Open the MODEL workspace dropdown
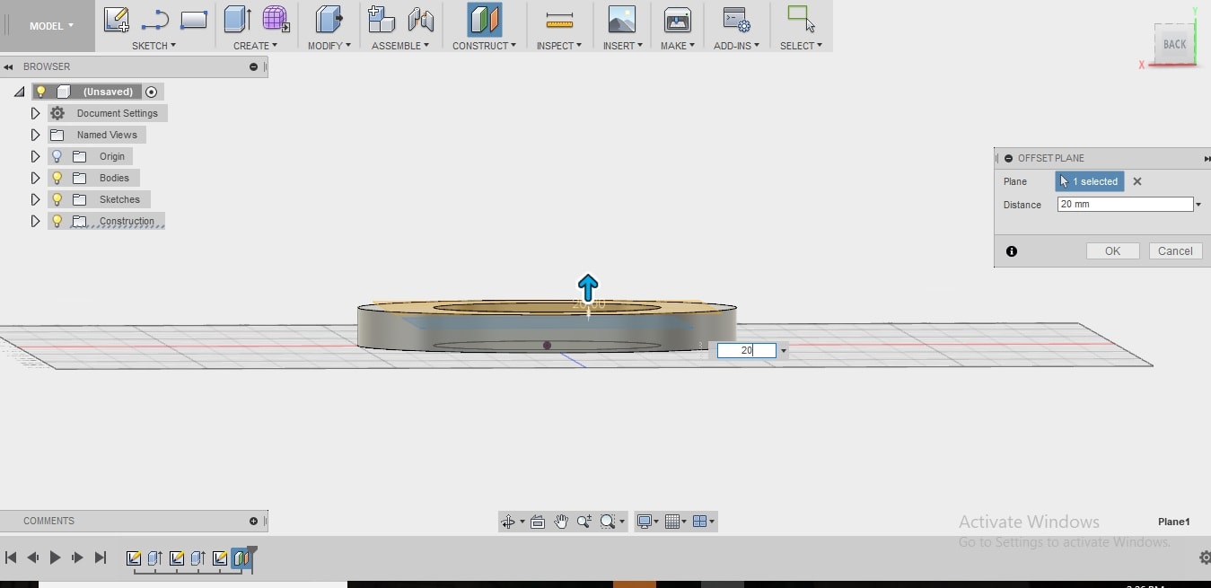The height and width of the screenshot is (588, 1211). pos(51,26)
